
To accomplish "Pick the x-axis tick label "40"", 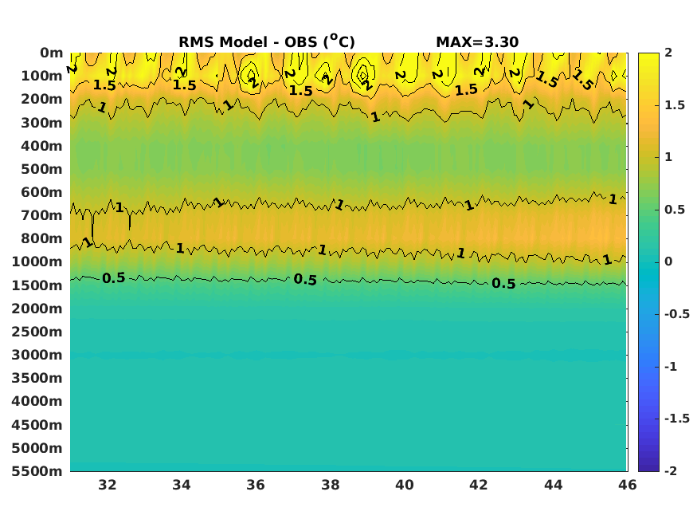I will [x=405, y=485].
